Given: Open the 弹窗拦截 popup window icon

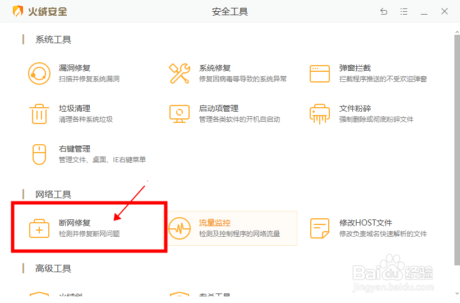Looking at the screenshot, I should coord(320,74).
